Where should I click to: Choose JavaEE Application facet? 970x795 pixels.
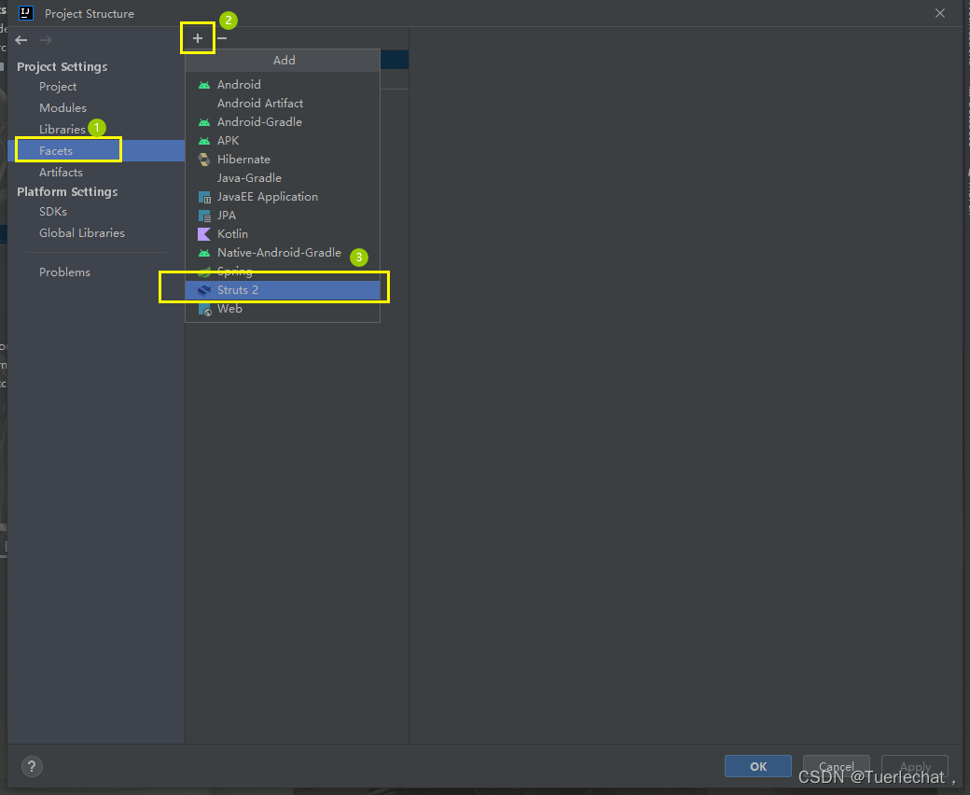coord(283,197)
